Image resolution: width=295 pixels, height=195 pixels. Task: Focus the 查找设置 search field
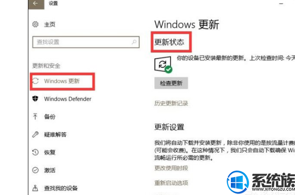coord(86,42)
